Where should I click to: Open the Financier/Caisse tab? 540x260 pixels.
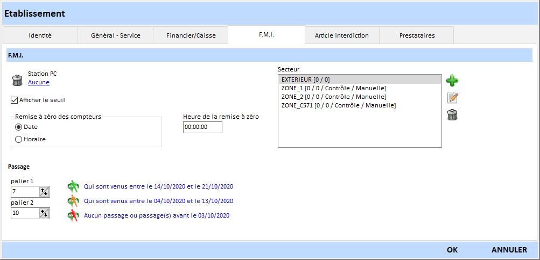[x=190, y=35]
